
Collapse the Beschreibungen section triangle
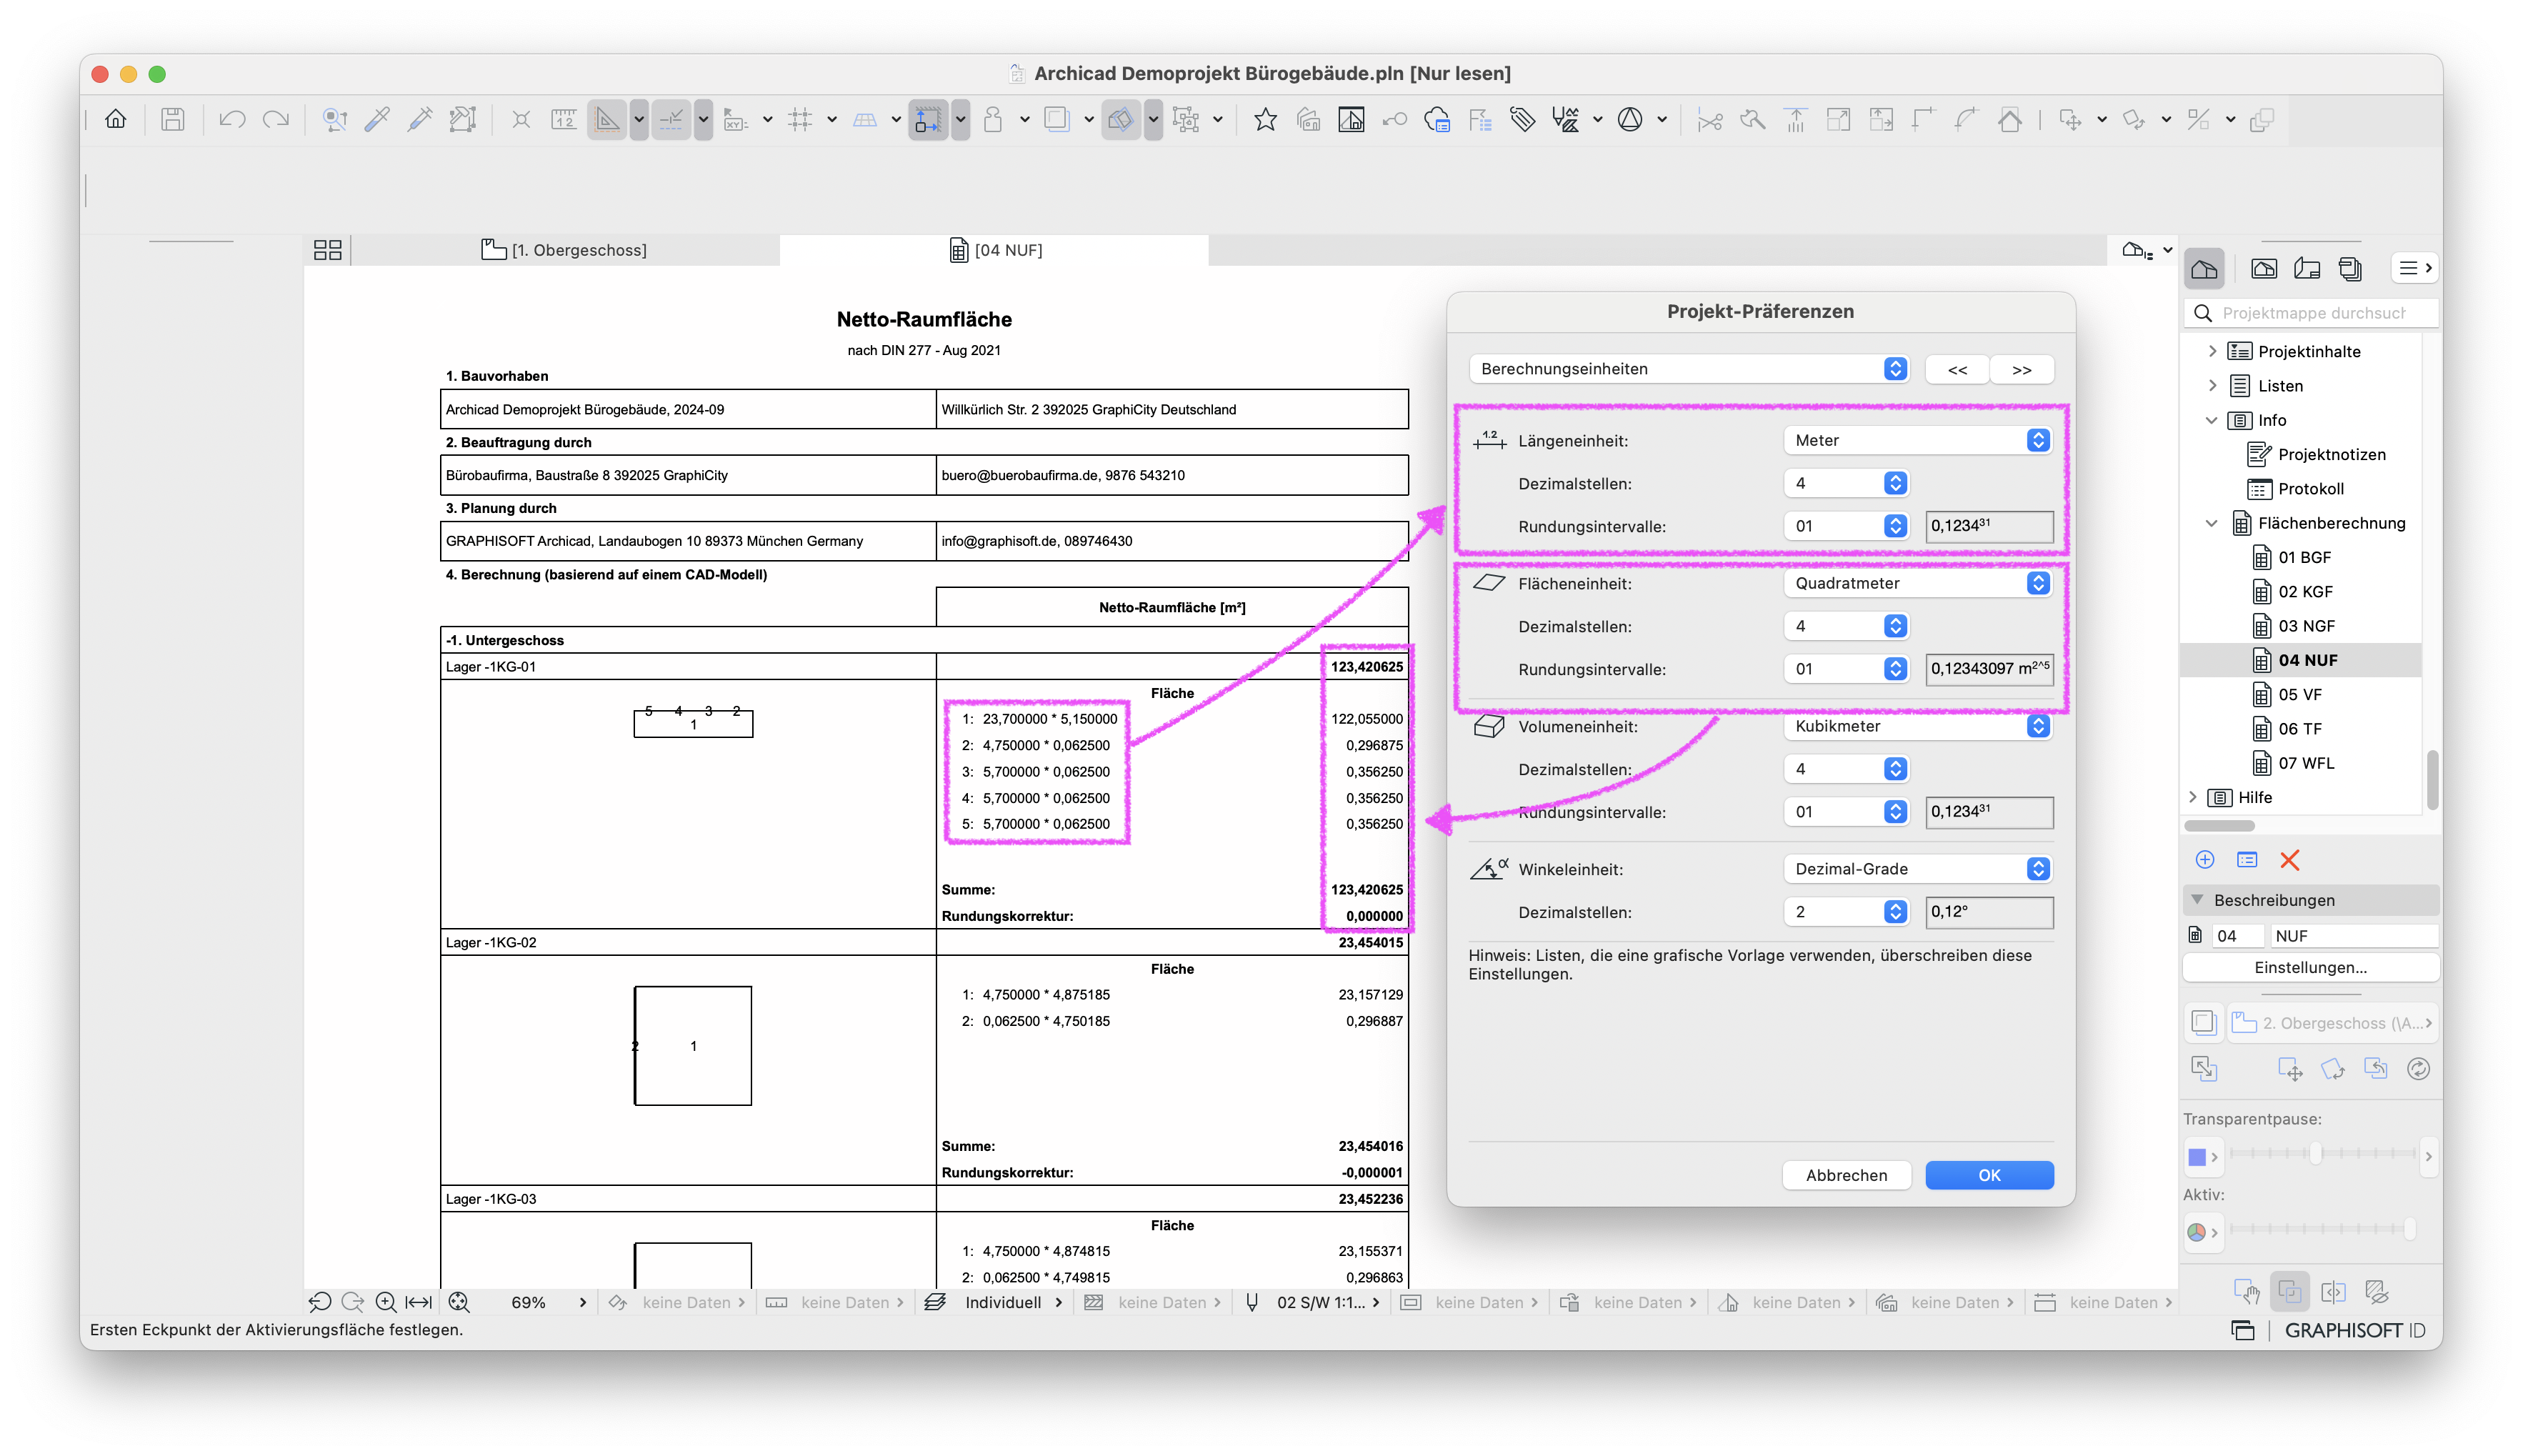[2197, 900]
